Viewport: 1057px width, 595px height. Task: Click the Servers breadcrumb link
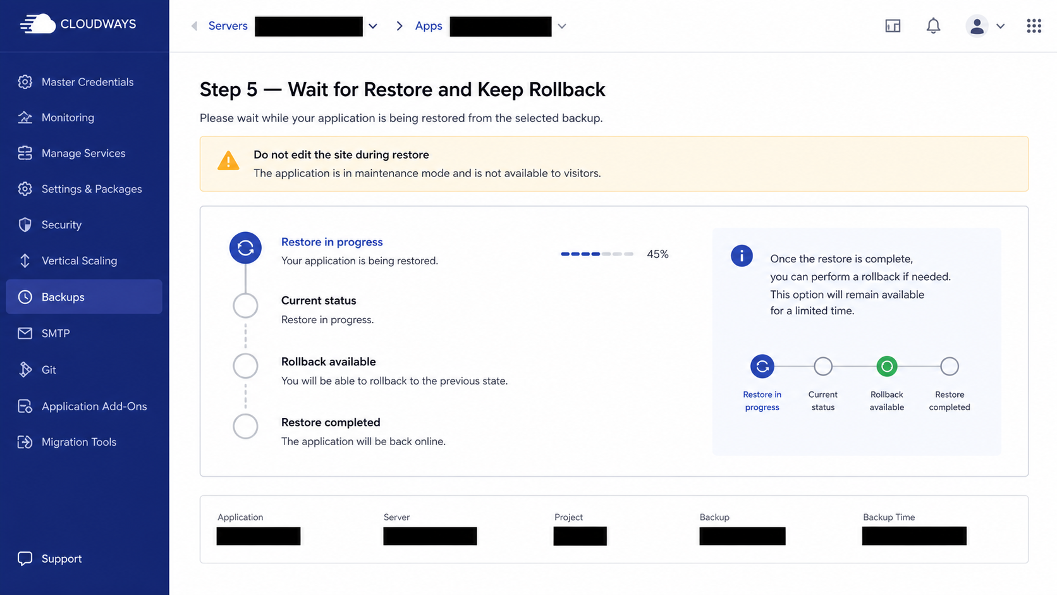228,26
